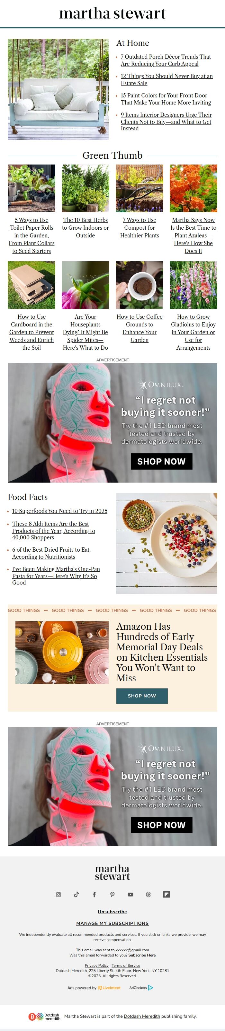Open the YouTube icon in footer
The width and height of the screenshot is (225, 1031).
pos(130,895)
